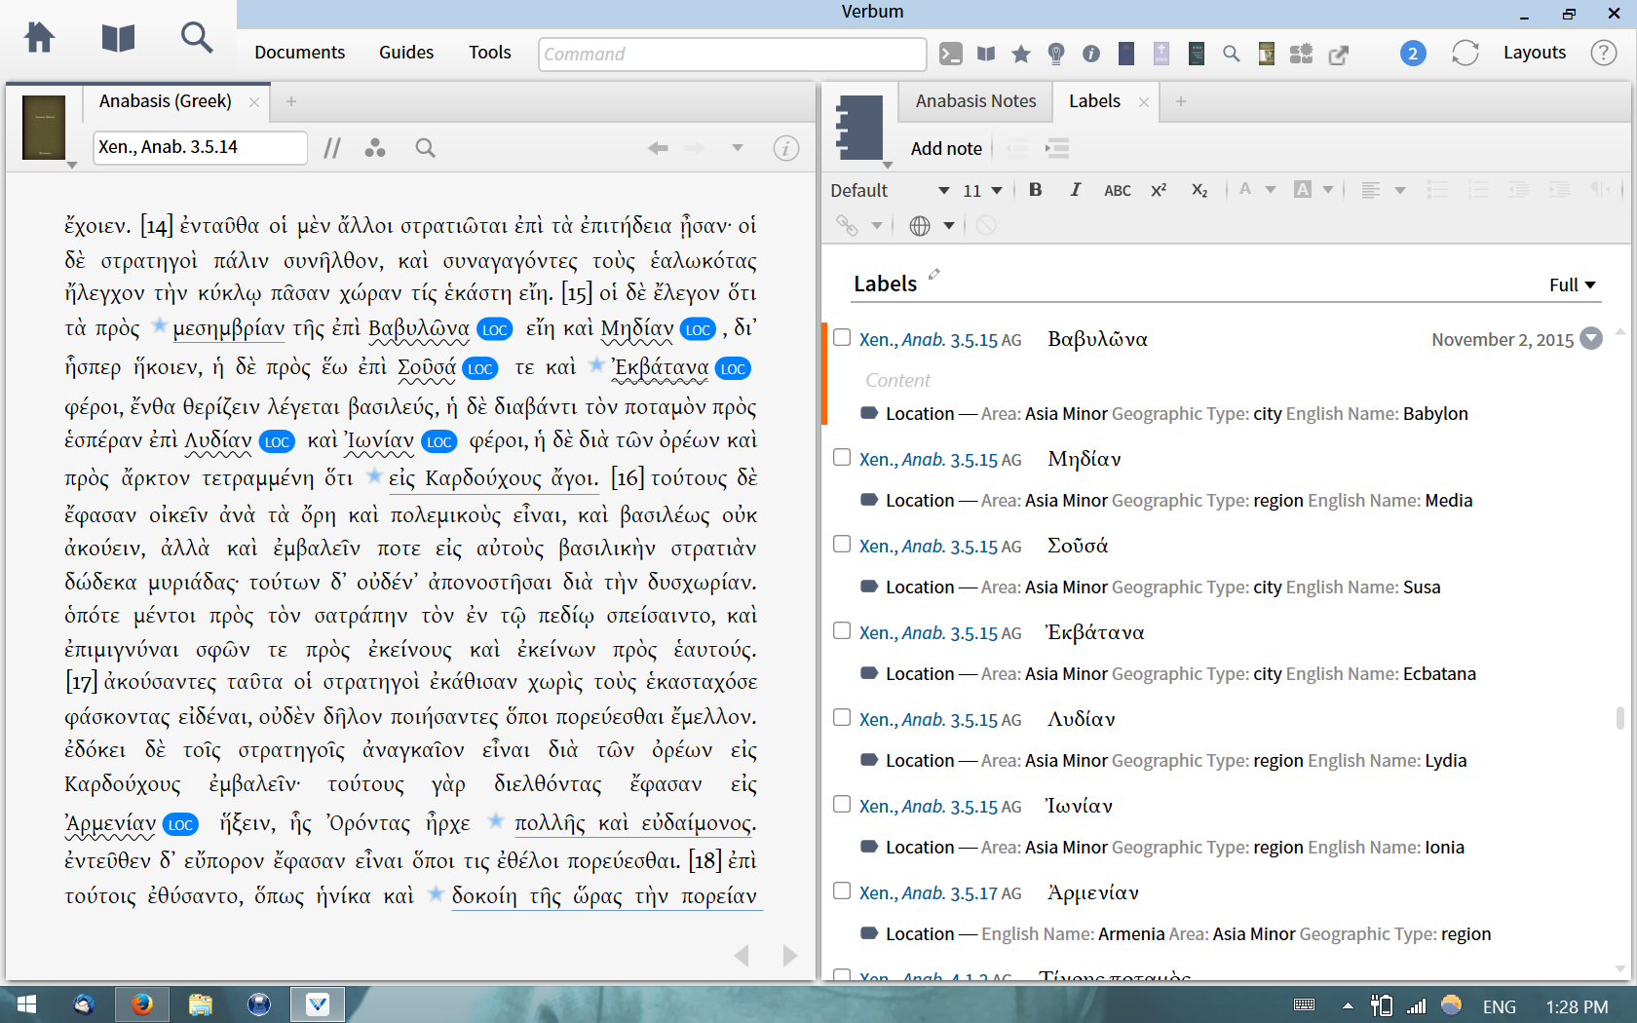Select the Anabasis (Greek) tab

[x=166, y=101]
